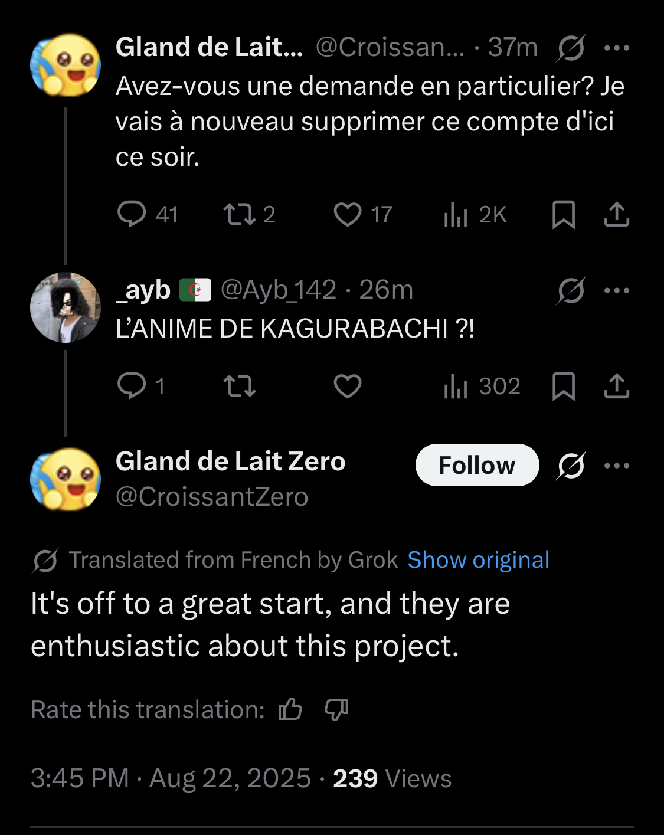Reply to _ayb's Kagurabachi post
This screenshot has height=835, width=664.
pos(132,386)
